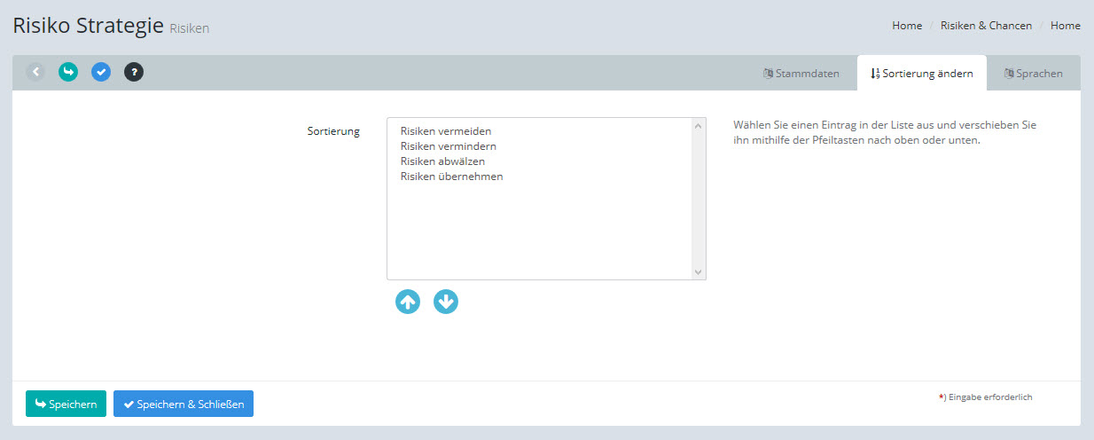Switch to the Stammdaten tab
The image size is (1094, 440).
(801, 74)
